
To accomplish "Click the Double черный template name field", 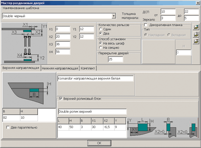I will [57, 16].
